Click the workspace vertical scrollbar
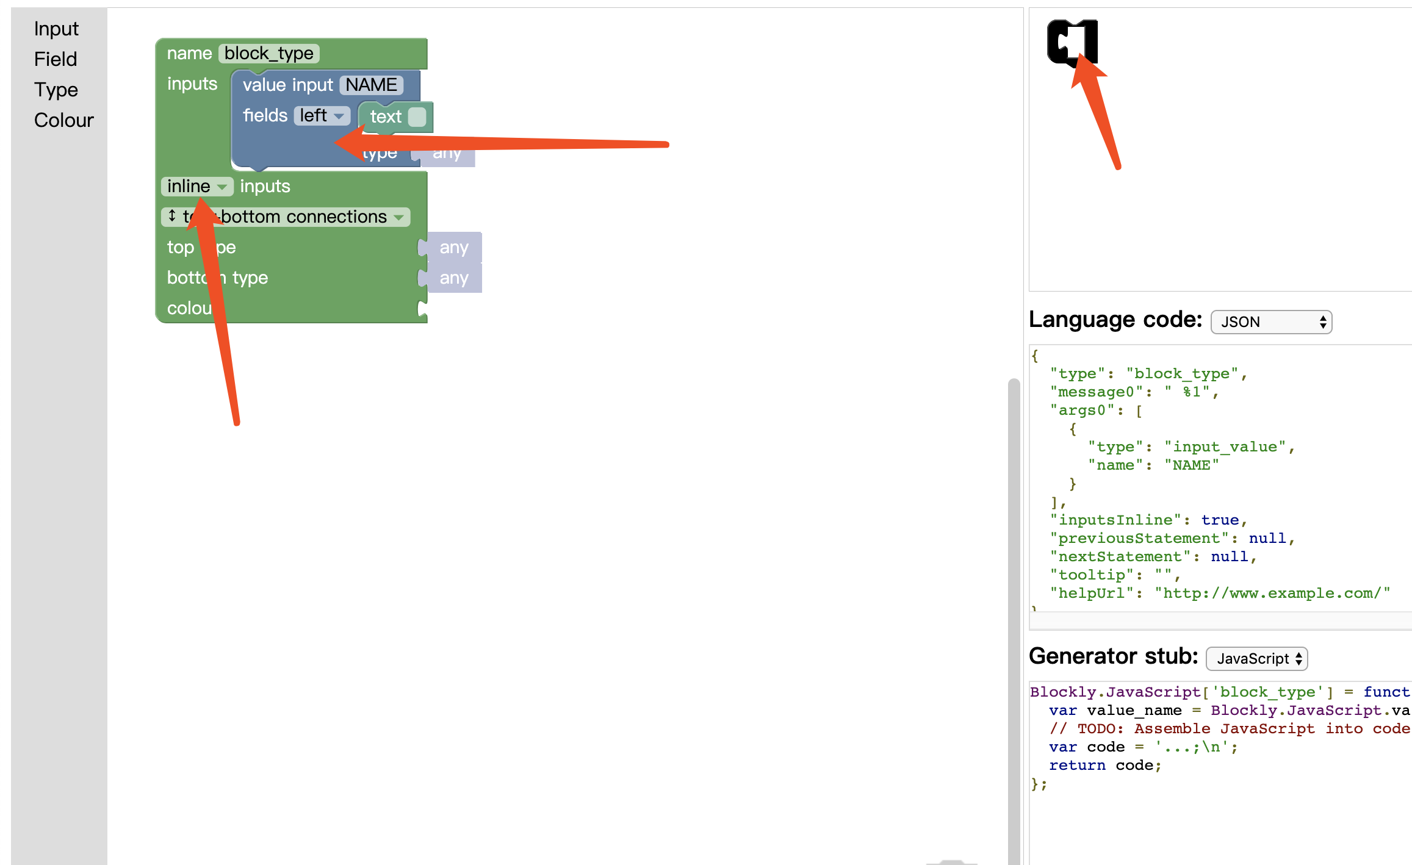This screenshot has height=865, width=1412. click(1014, 610)
